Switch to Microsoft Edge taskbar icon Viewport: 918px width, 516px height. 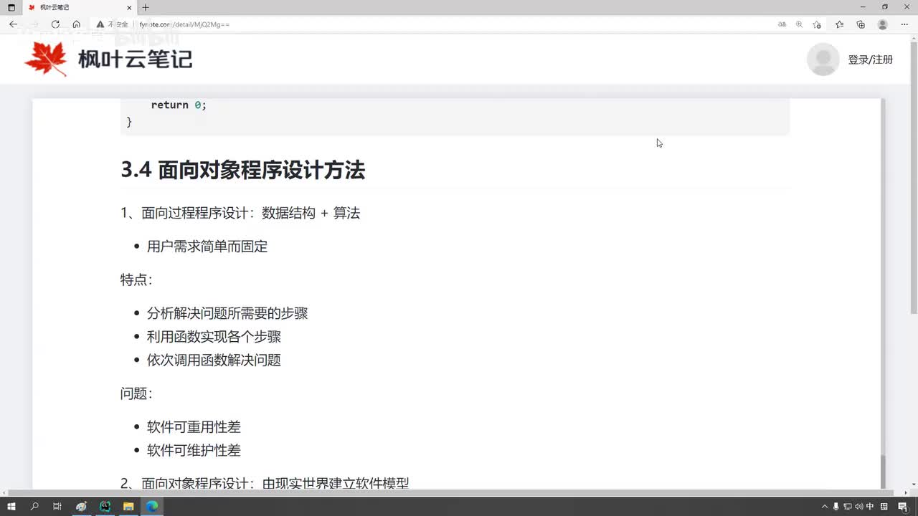pos(152,507)
